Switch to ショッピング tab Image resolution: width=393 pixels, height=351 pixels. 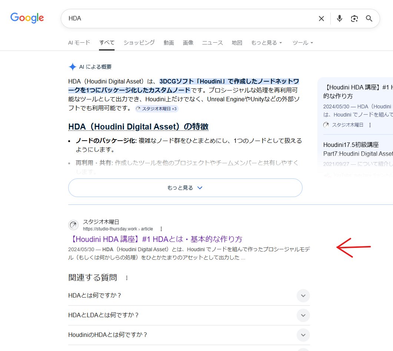[x=139, y=43]
